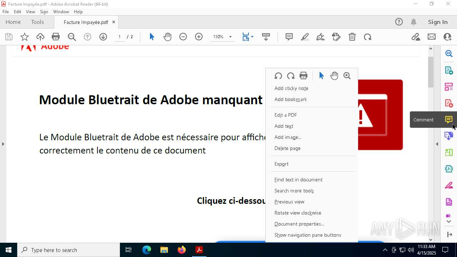Select the Highlight text tool

tap(305, 37)
